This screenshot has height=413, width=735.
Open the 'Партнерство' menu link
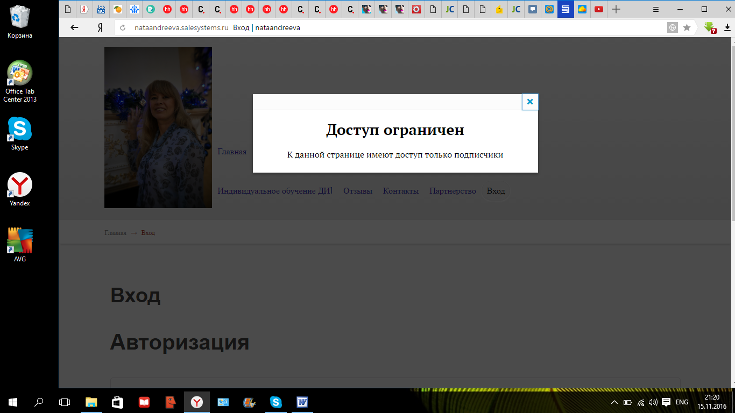click(x=453, y=191)
